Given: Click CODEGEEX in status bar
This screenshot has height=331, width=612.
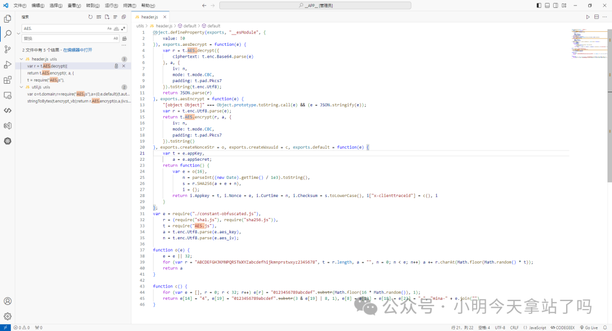Looking at the screenshot, I should (x=563, y=328).
